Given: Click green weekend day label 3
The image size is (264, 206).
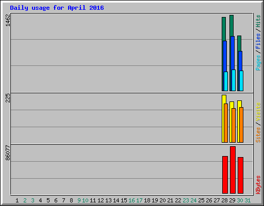Looking at the screenshot, I should [32, 200].
